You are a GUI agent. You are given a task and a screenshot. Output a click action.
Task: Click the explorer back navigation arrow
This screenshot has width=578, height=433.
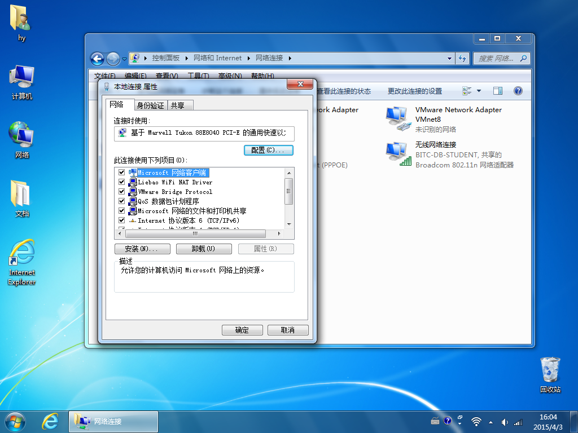click(97, 59)
